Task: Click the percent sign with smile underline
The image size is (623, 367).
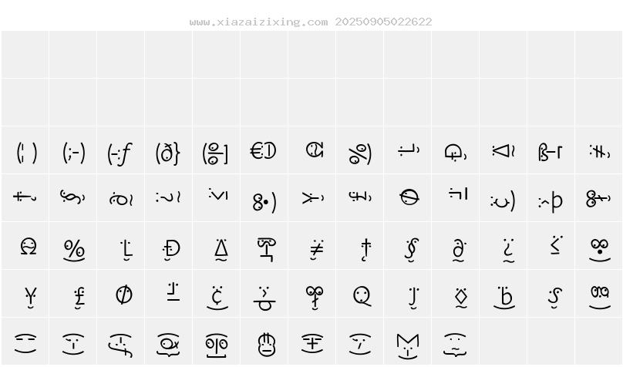Action: pos(74,251)
